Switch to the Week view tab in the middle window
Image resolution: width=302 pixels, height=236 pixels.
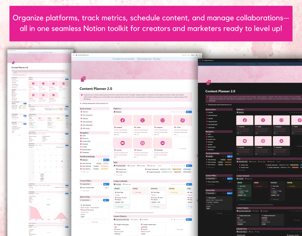[x=151, y=166]
